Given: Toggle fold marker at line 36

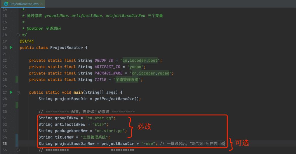Looking at the screenshot, I should pos(18,150).
